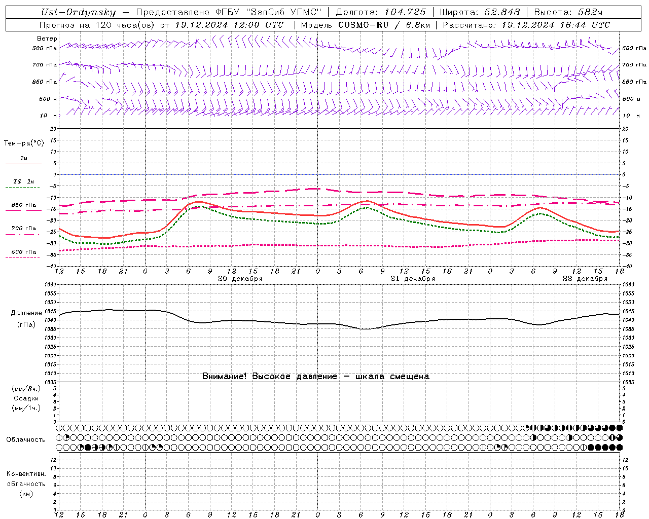Click the Высота: 582м value

coord(568,13)
